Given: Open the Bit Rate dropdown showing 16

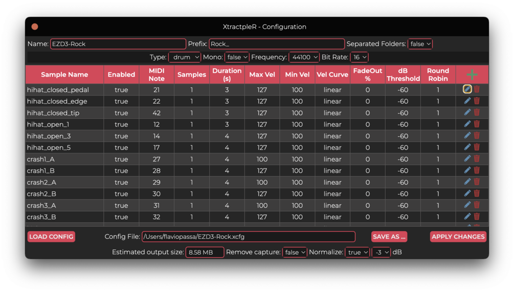Looking at the screenshot, I should click(359, 57).
